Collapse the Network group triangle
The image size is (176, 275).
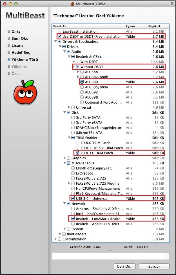pyautogui.click(x=64, y=204)
